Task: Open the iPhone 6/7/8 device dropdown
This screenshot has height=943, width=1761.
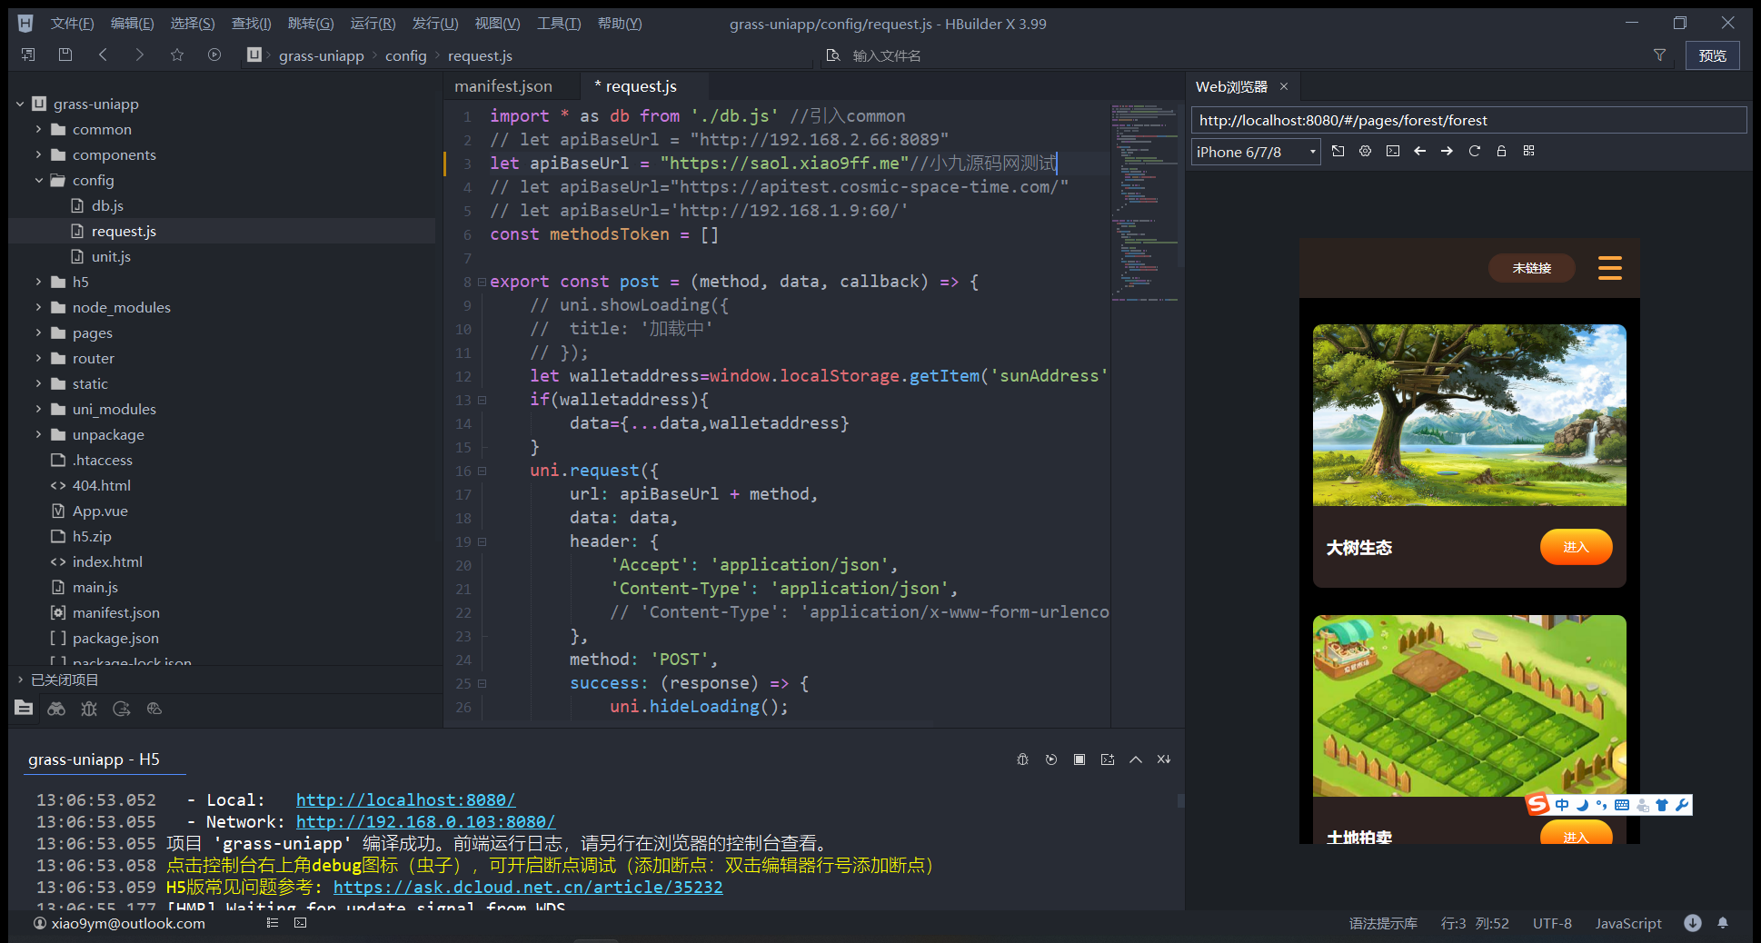Action: [1256, 152]
